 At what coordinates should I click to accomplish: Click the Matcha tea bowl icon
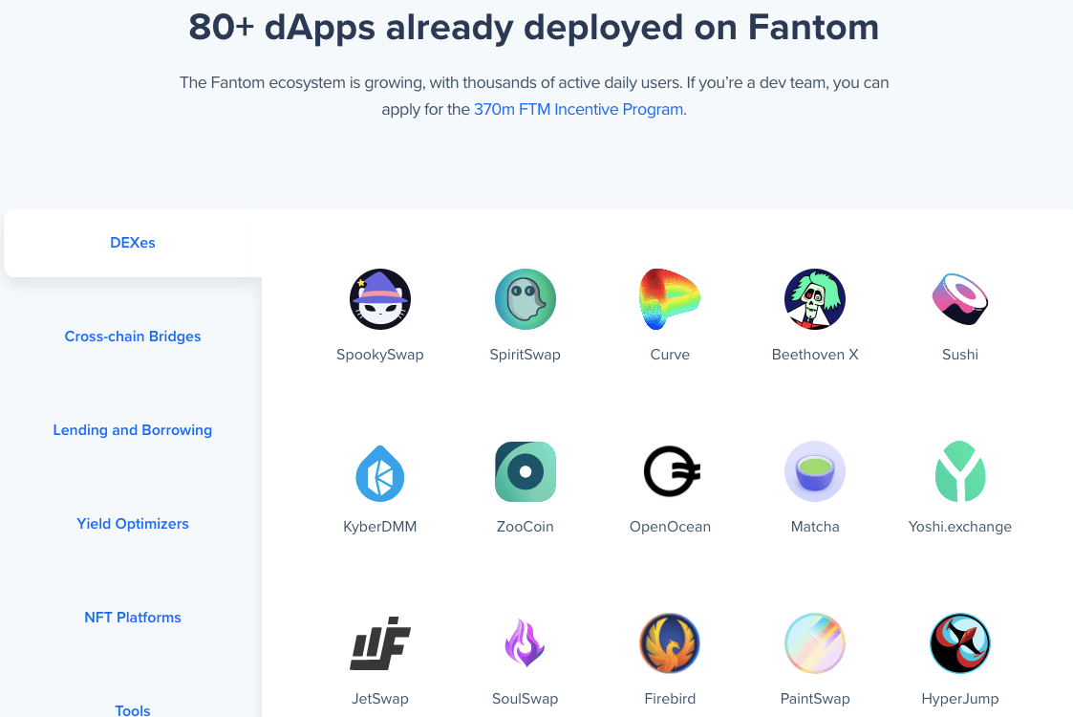click(815, 472)
